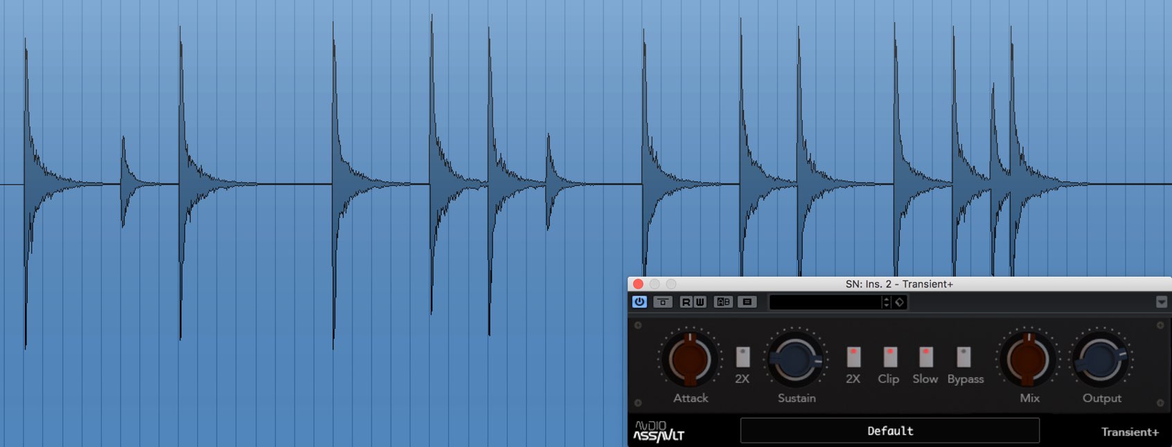Enable Write automation (W) button
The height and width of the screenshot is (447, 1172).
(700, 302)
